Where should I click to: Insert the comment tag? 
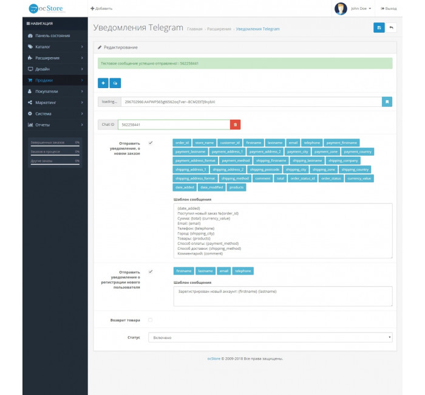tap(263, 179)
